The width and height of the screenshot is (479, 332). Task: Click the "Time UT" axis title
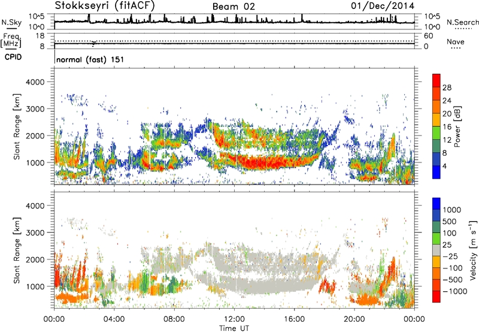pyautogui.click(x=234, y=328)
